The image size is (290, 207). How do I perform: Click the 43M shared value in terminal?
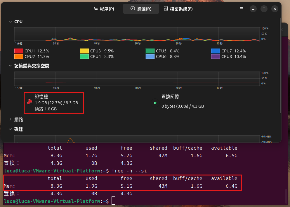coord(163,186)
